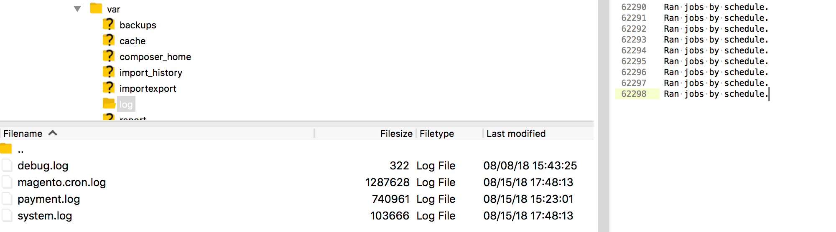Sort by the Filetype column header

437,134
